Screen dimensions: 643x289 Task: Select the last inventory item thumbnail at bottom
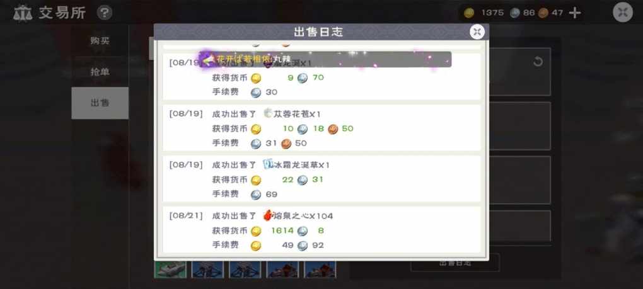pyautogui.click(x=320, y=269)
